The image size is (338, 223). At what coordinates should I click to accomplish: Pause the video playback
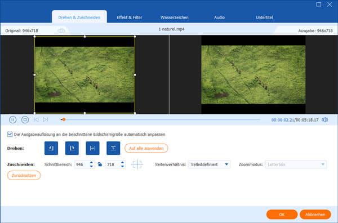pos(13,119)
